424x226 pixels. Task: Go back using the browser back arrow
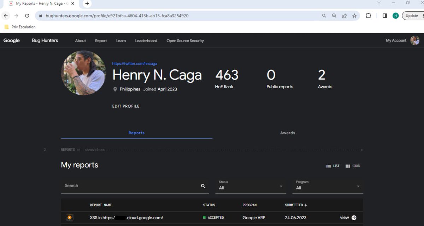pyautogui.click(x=6, y=16)
